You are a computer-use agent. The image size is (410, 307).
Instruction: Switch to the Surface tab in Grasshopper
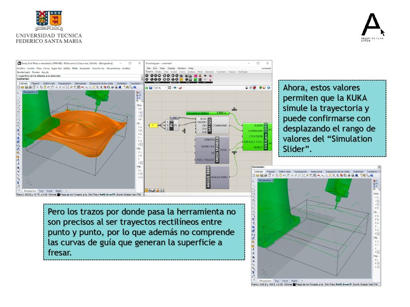(191, 72)
